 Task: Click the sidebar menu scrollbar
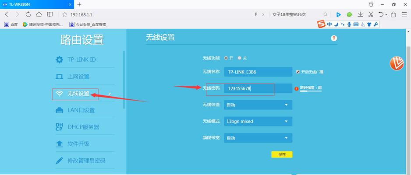click(124, 80)
